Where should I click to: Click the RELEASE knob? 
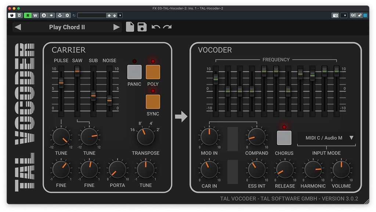tap(285, 170)
